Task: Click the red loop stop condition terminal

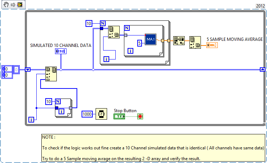Action: pyautogui.click(x=140, y=116)
